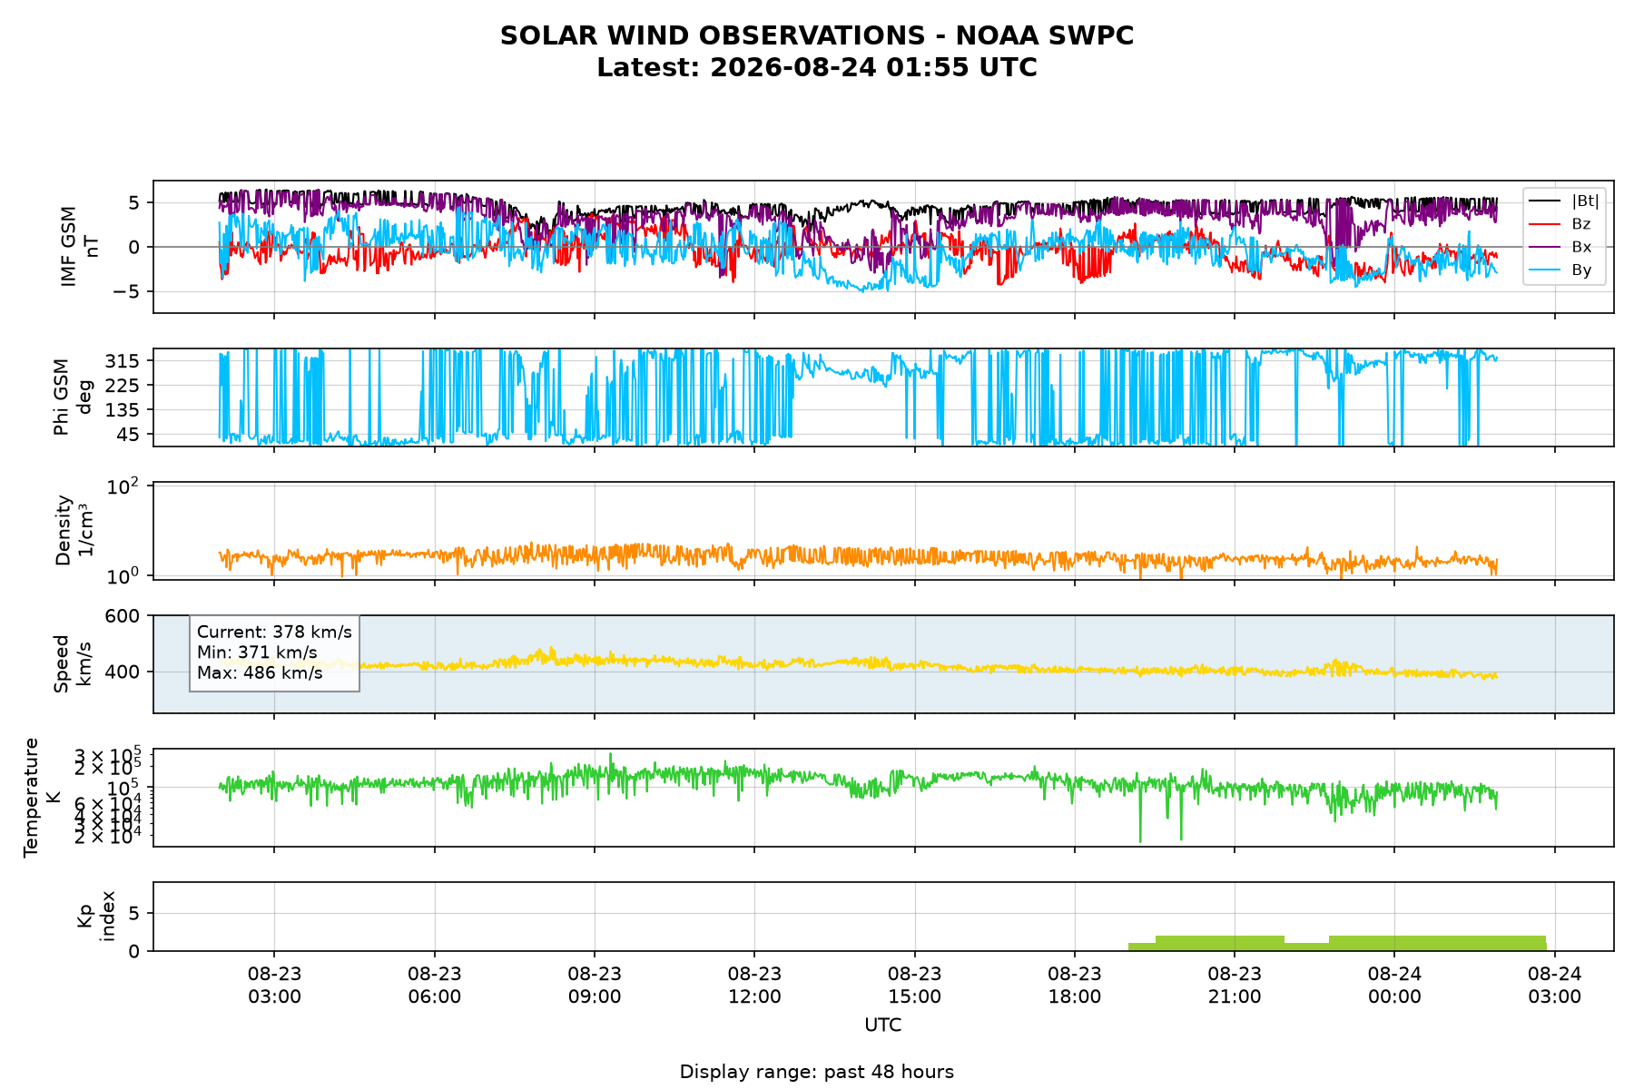Click the Temperature K axis label
Screen dimensions: 1634x1089
[x=43, y=797]
